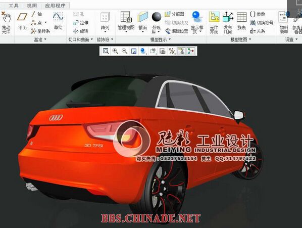Open the 管理视图 dropdown arrow
Screen dimensions: 302x228
(126, 32)
